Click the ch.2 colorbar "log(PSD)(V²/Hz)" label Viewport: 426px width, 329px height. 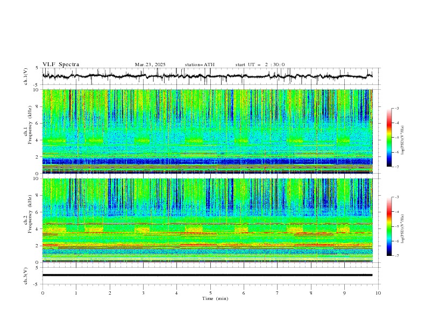tap(403, 229)
